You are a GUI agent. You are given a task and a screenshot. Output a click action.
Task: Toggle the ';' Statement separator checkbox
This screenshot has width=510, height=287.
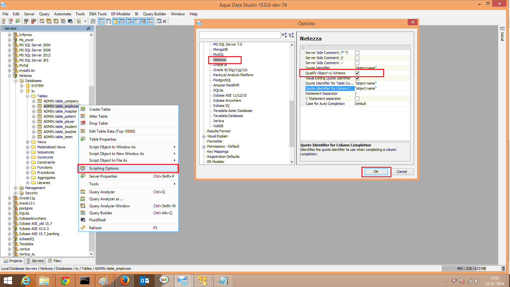click(357, 99)
